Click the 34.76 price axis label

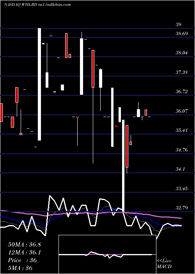pyautogui.click(x=182, y=150)
